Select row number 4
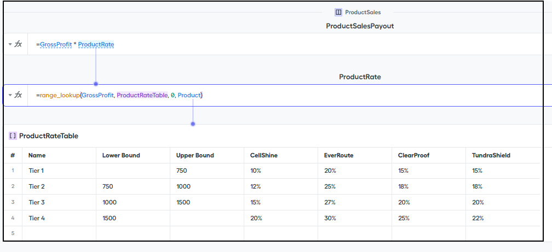The image size is (552, 252). pos(13,218)
